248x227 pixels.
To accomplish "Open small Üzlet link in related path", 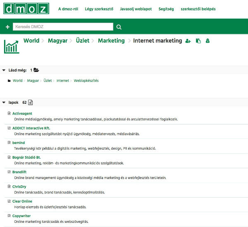I will [48, 81].
